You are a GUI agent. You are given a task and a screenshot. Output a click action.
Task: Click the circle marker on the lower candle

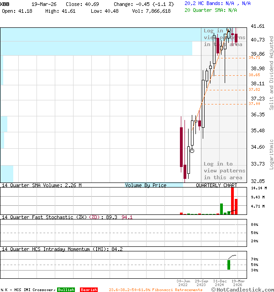click(x=192, y=150)
